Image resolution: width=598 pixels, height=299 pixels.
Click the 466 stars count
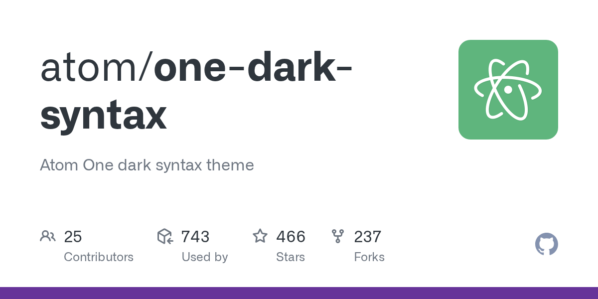(291, 237)
